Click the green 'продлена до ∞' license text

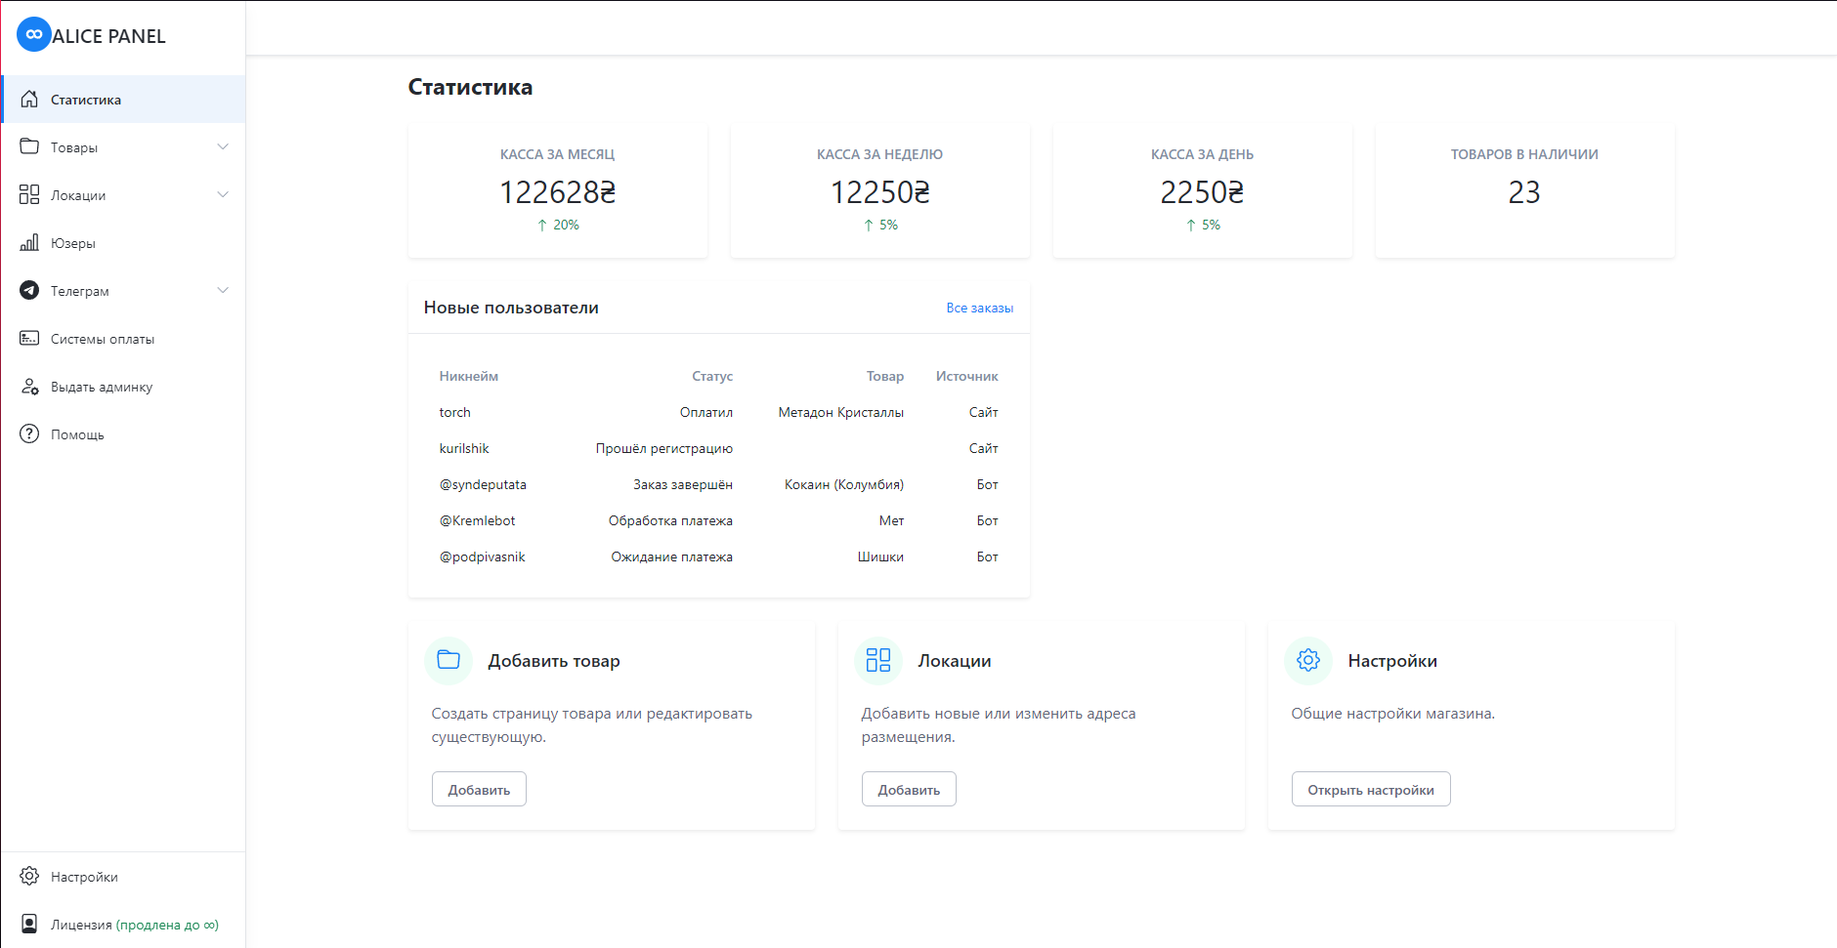(167, 925)
